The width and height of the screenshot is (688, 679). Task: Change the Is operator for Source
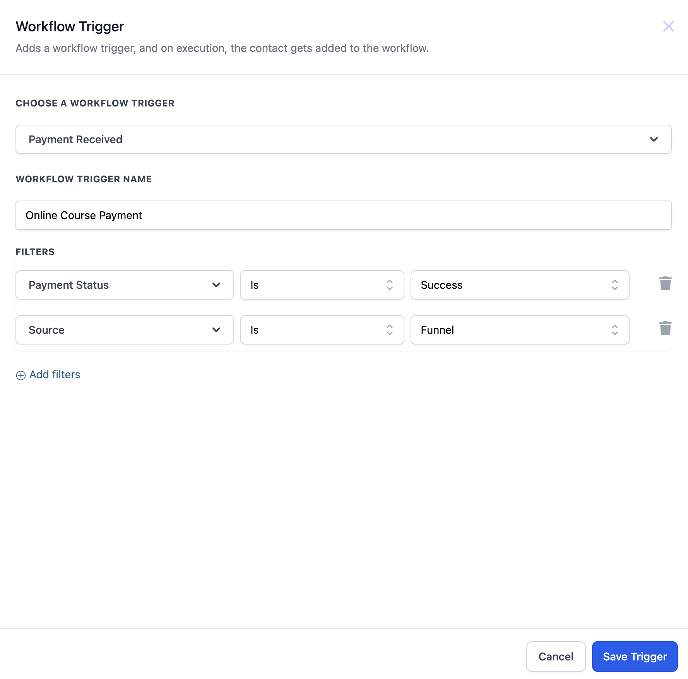coord(322,330)
